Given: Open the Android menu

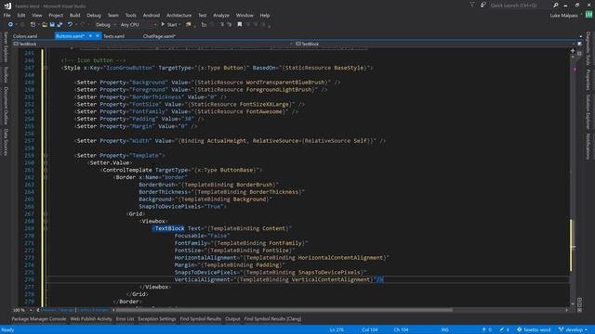Looking at the screenshot, I should [x=152, y=15].
